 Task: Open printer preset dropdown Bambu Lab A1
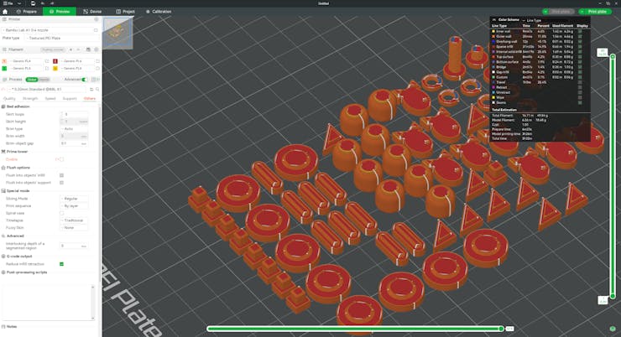47,30
